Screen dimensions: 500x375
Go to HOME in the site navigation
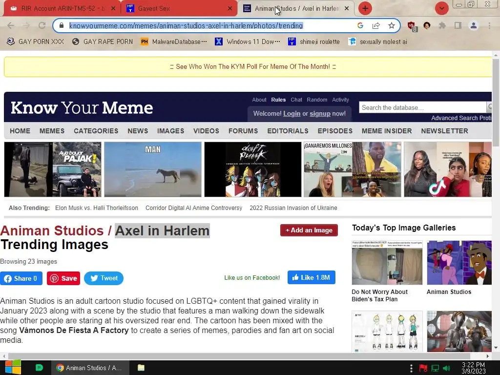(x=20, y=131)
